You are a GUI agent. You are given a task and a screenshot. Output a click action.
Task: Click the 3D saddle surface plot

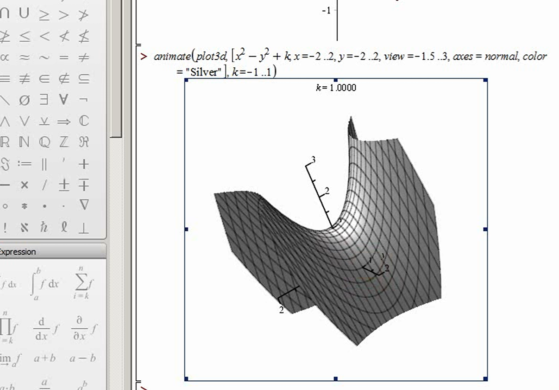[336, 230]
